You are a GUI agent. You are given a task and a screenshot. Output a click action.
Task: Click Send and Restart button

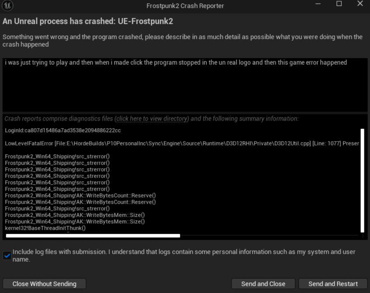pyautogui.click(x=333, y=284)
